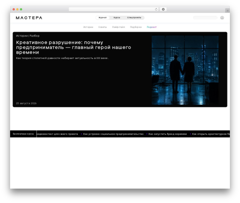Open Как устроено социальное предпринимательство course
This screenshot has height=203, width=240.
[113, 134]
